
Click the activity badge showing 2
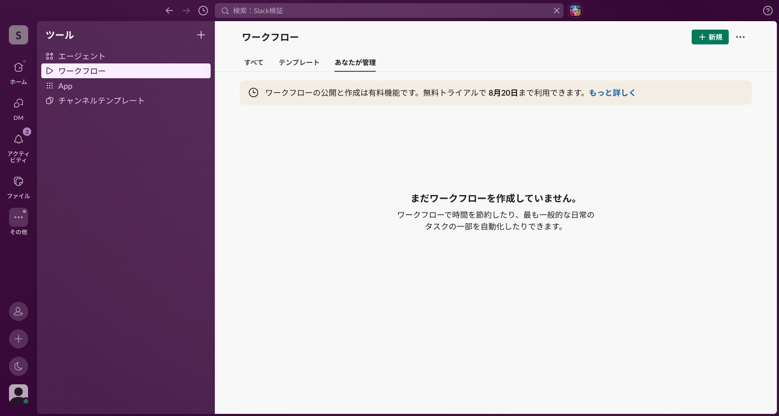coord(27,132)
